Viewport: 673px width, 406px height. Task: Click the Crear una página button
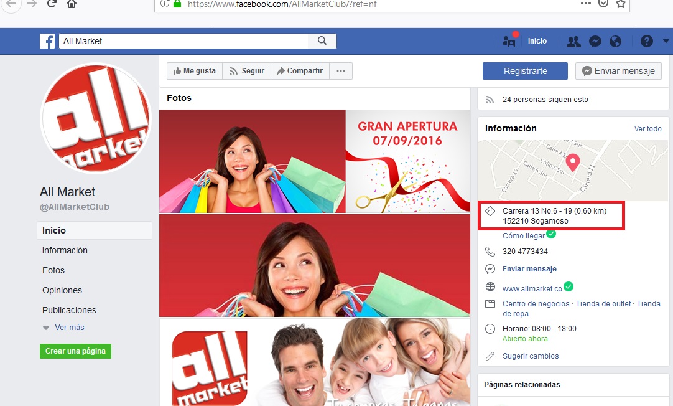75,351
